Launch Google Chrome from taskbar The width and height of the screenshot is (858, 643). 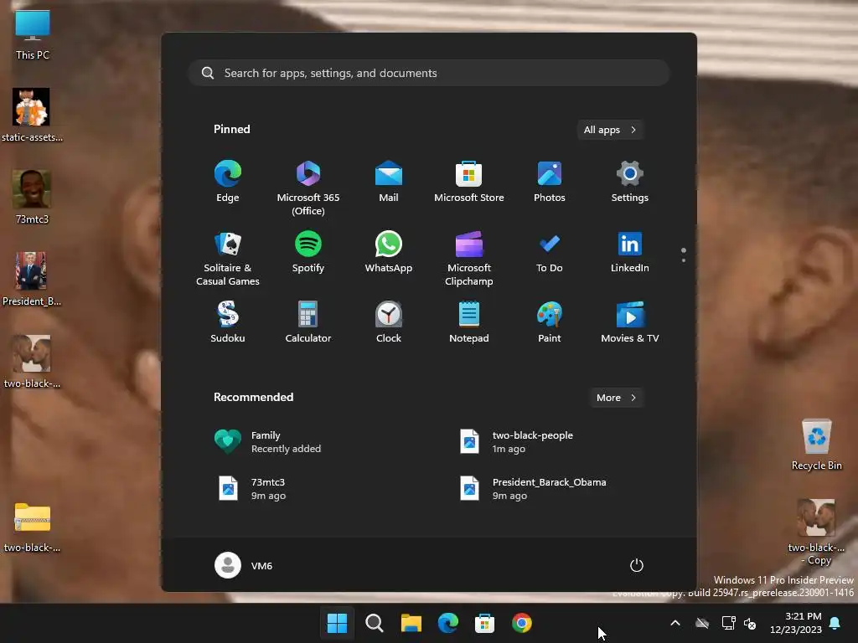coord(521,623)
